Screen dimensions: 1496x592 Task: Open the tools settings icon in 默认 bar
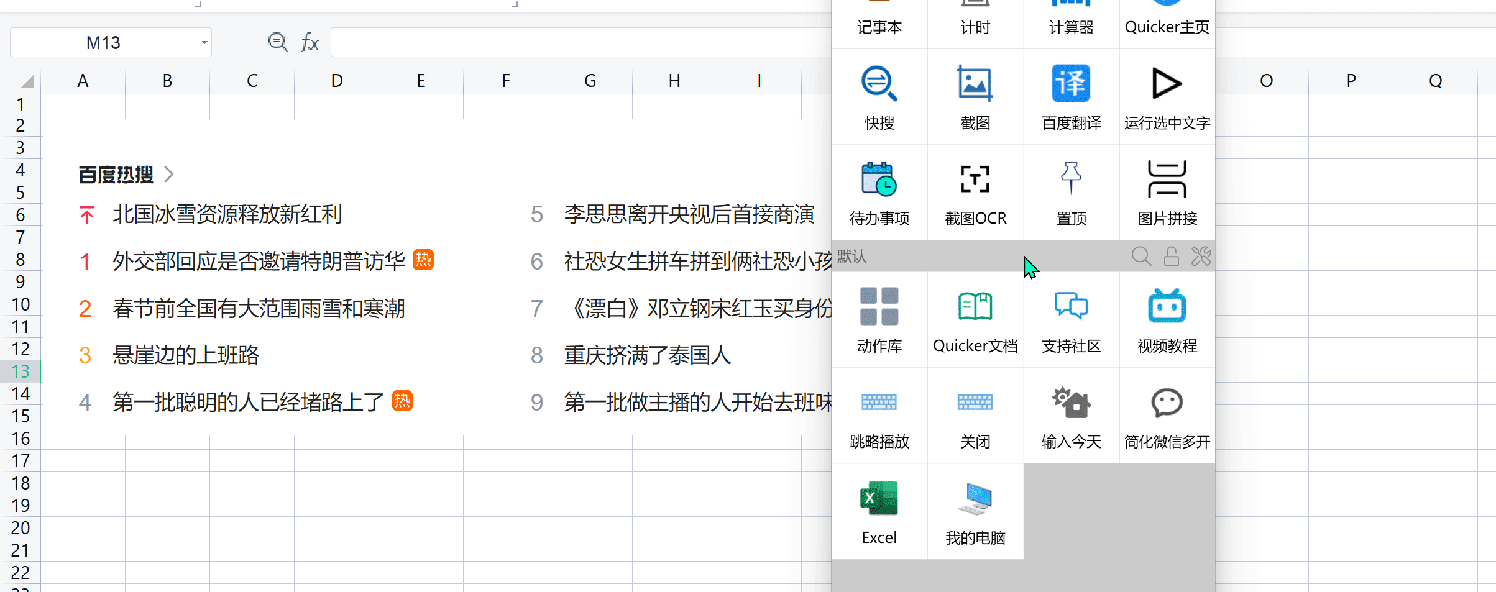tap(1201, 256)
